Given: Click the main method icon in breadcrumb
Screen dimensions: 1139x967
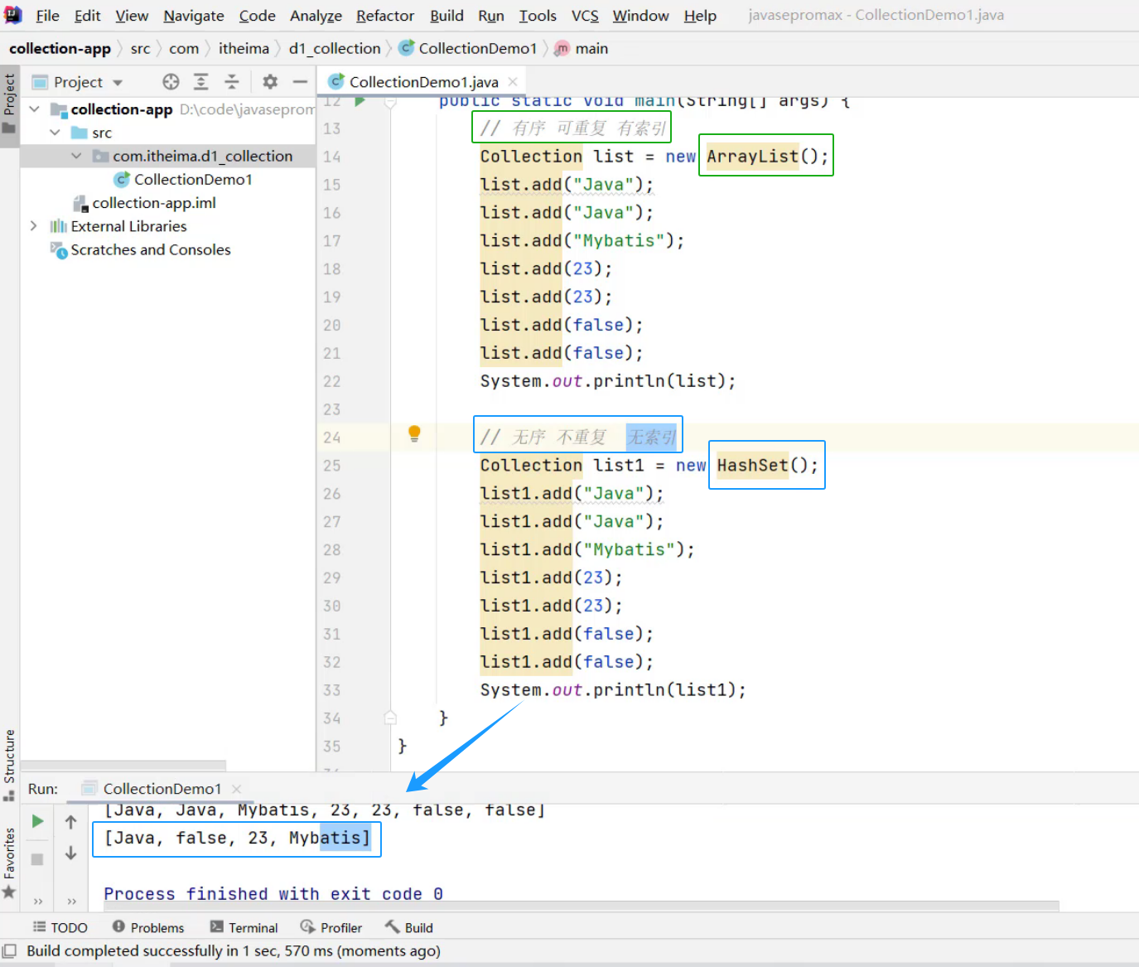Looking at the screenshot, I should tap(562, 48).
